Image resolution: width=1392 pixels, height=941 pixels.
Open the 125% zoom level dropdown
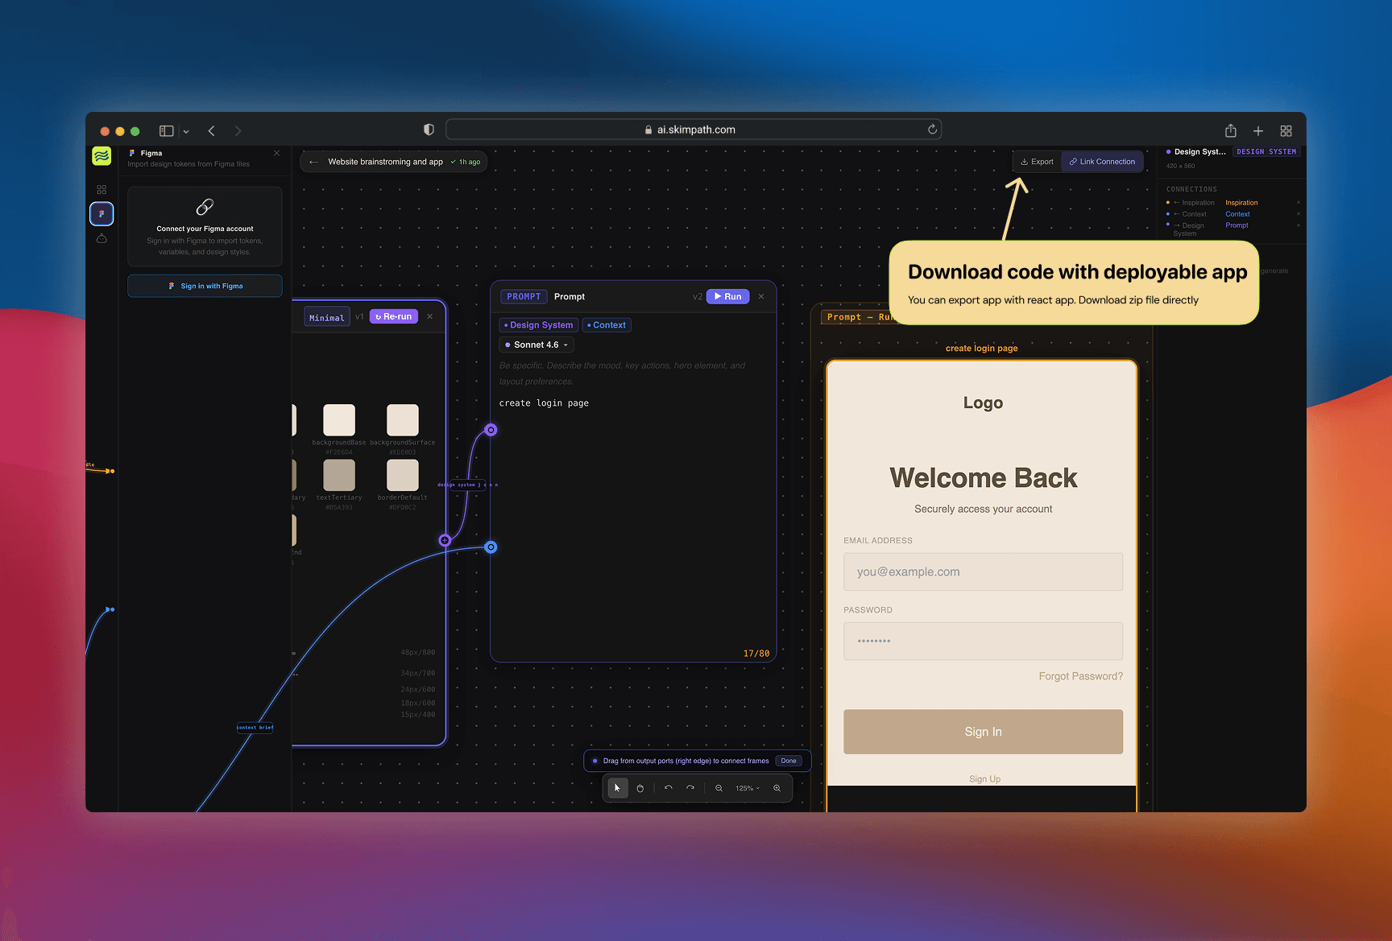click(x=746, y=788)
